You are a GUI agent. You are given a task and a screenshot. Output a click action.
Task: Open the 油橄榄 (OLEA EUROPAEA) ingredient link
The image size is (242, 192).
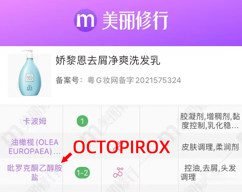(x=34, y=147)
